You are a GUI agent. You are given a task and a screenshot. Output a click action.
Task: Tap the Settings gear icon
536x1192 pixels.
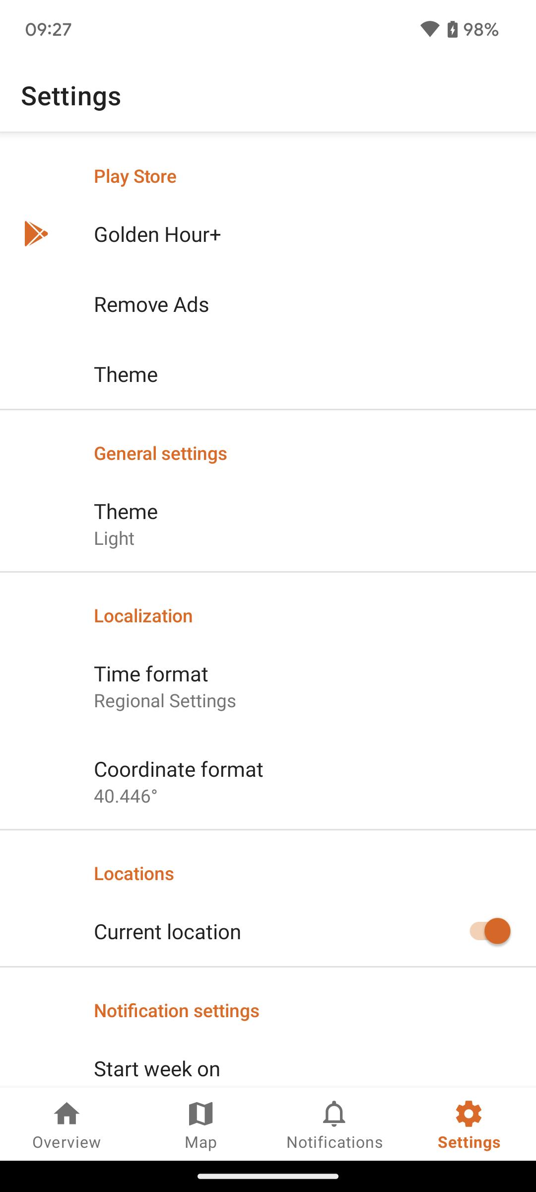point(469,1113)
